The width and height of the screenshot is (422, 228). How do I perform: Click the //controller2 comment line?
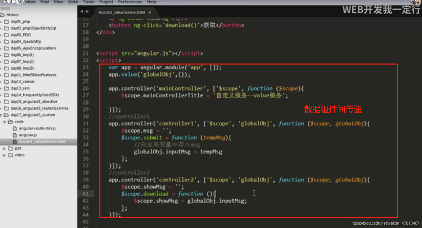[129, 173]
